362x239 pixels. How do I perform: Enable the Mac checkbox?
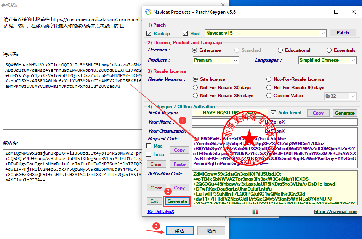[149, 146]
